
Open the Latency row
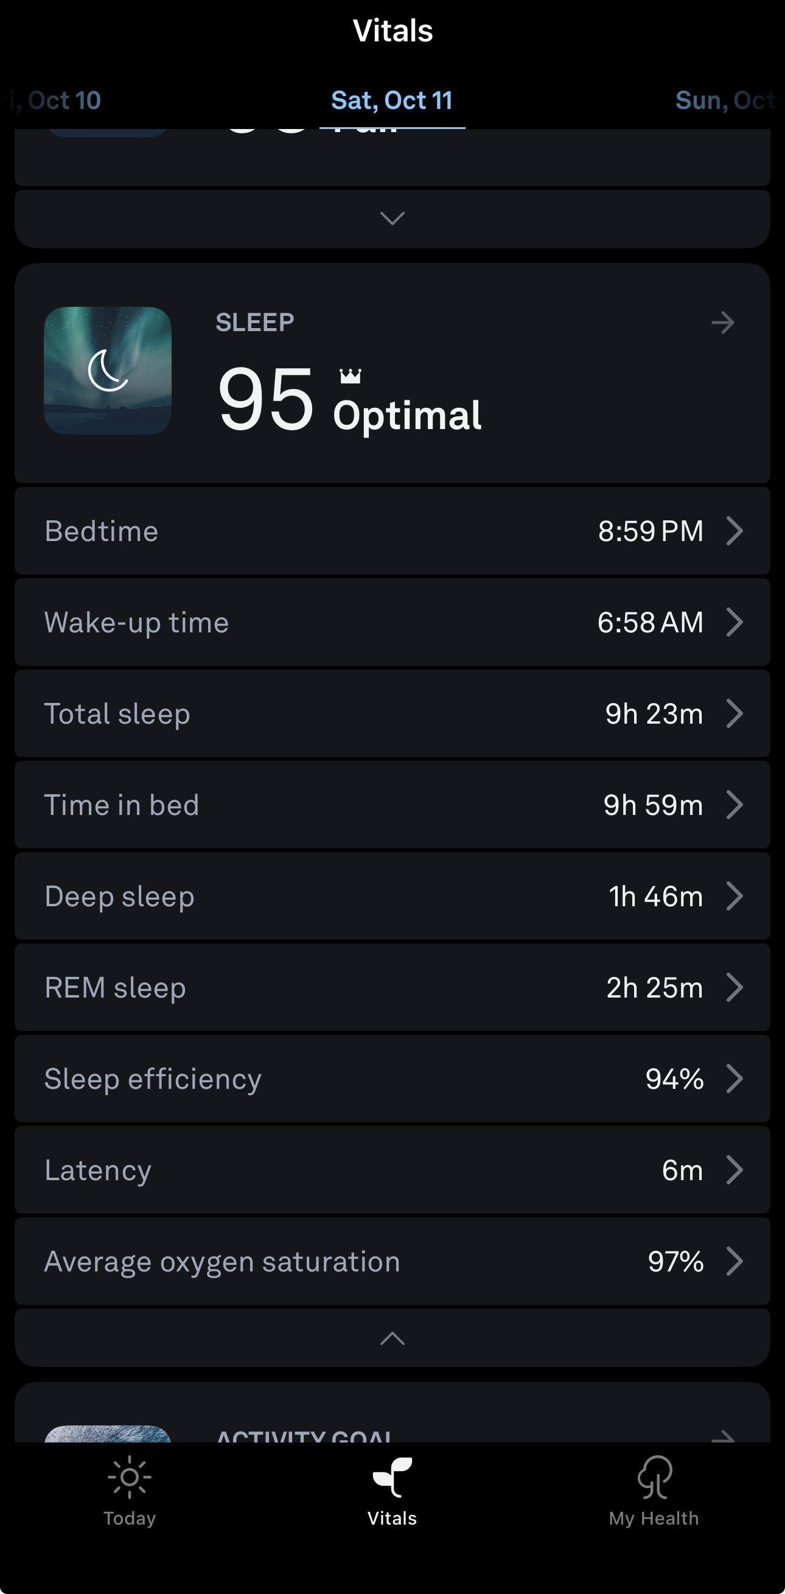(392, 1170)
